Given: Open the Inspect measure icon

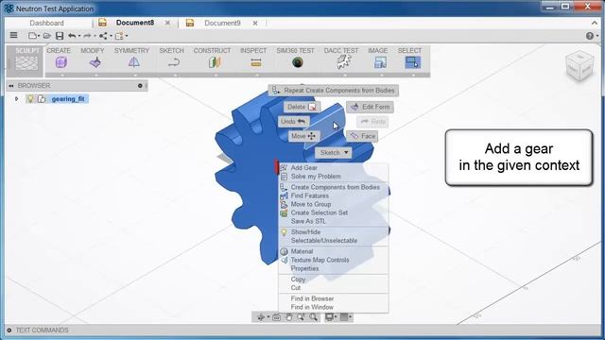Looking at the screenshot, I should tap(256, 62).
